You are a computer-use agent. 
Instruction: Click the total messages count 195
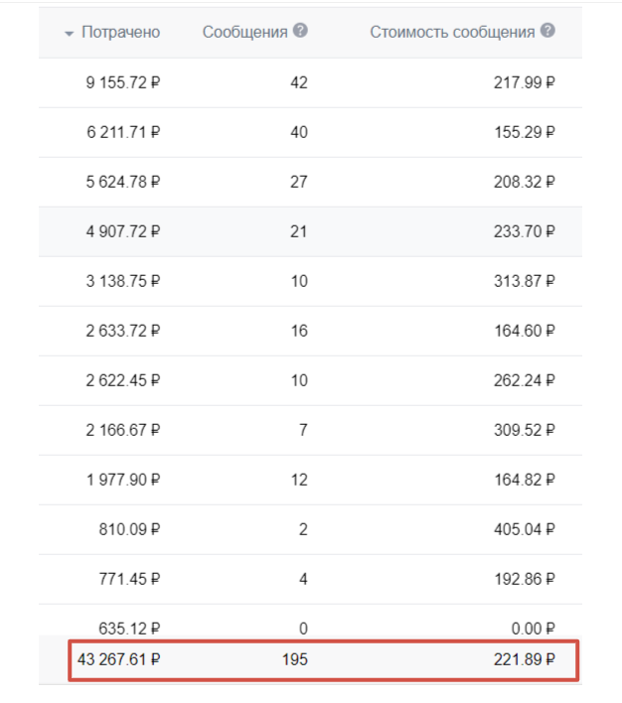[x=294, y=658]
